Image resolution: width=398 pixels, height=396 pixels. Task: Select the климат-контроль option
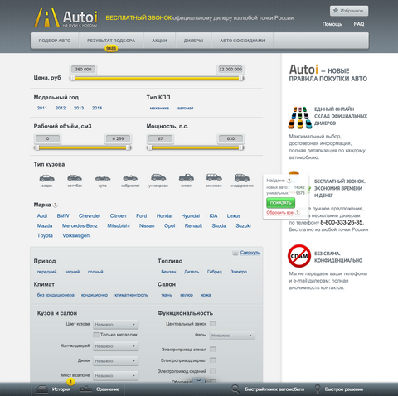(x=131, y=295)
